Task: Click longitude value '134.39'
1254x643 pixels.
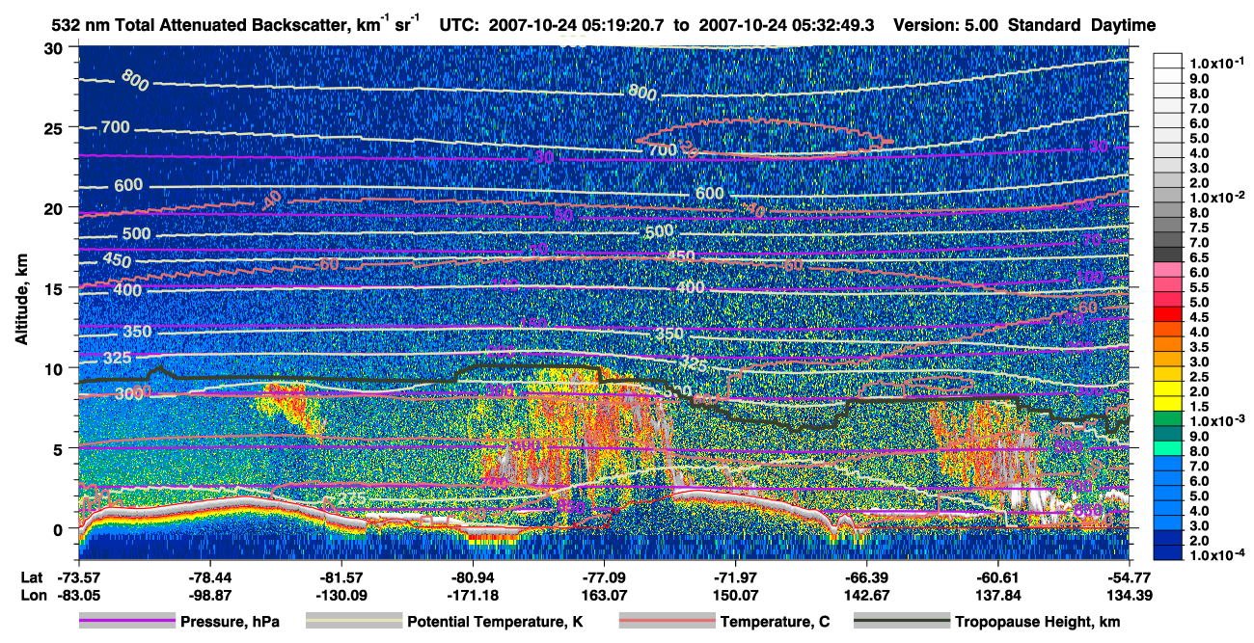Action: point(1129,596)
